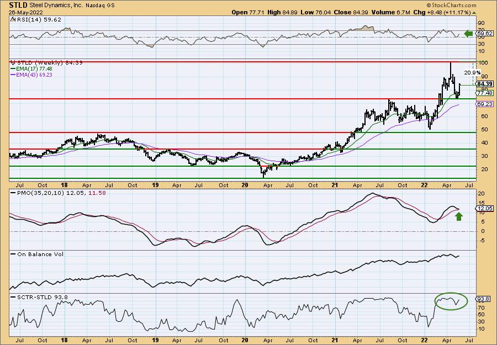The width and height of the screenshot is (497, 345).
Task: Click the Open 77.71 value
Action: pos(247,12)
